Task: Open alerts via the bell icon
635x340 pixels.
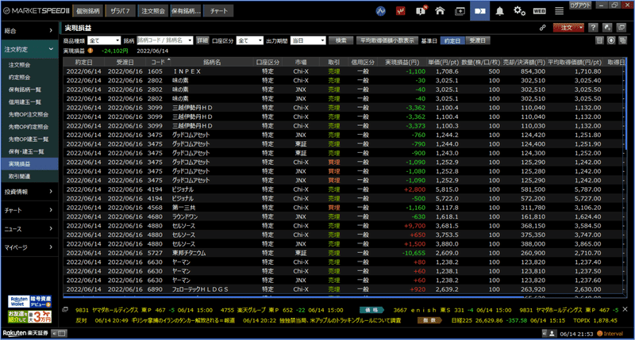Action: pos(500,11)
